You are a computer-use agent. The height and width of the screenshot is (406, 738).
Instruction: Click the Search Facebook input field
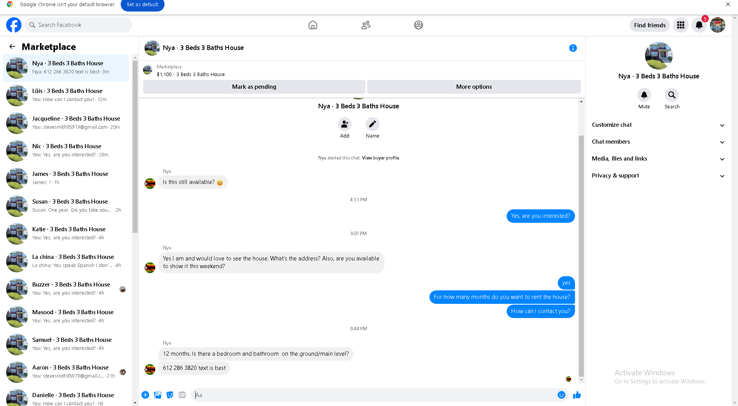pos(78,25)
